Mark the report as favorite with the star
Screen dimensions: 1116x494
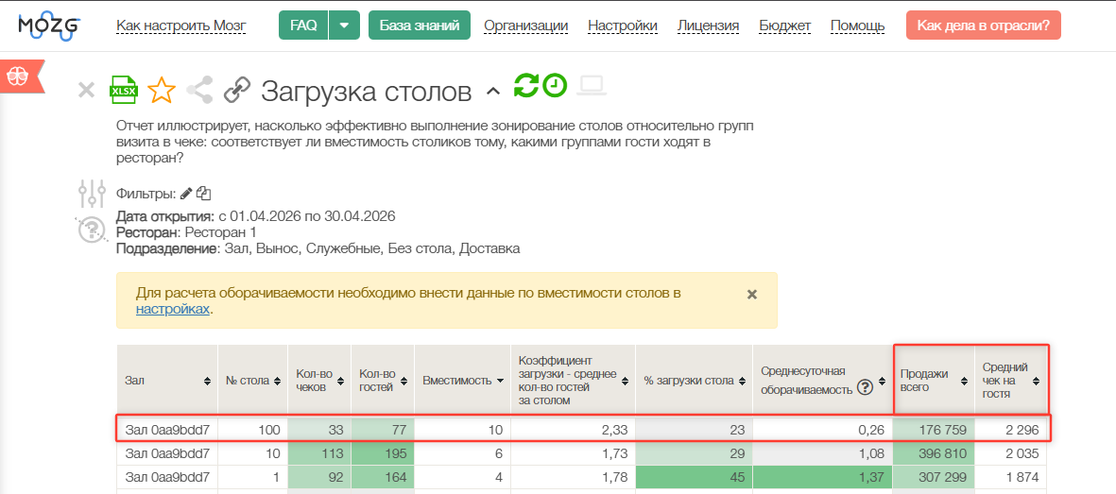162,91
